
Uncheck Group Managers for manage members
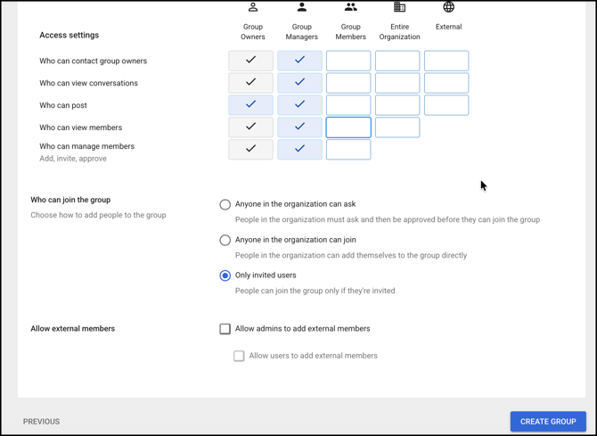(x=299, y=150)
